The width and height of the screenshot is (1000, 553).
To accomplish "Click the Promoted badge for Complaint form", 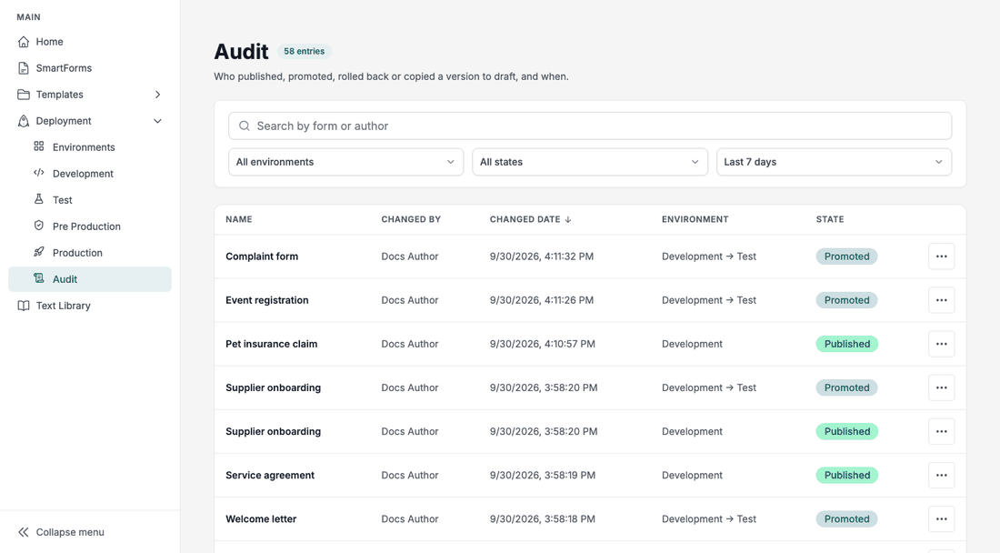I will [x=847, y=256].
